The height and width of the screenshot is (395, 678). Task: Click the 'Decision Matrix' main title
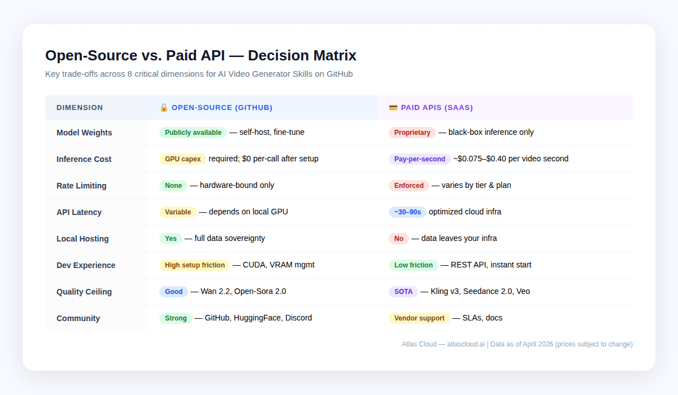[x=201, y=56]
